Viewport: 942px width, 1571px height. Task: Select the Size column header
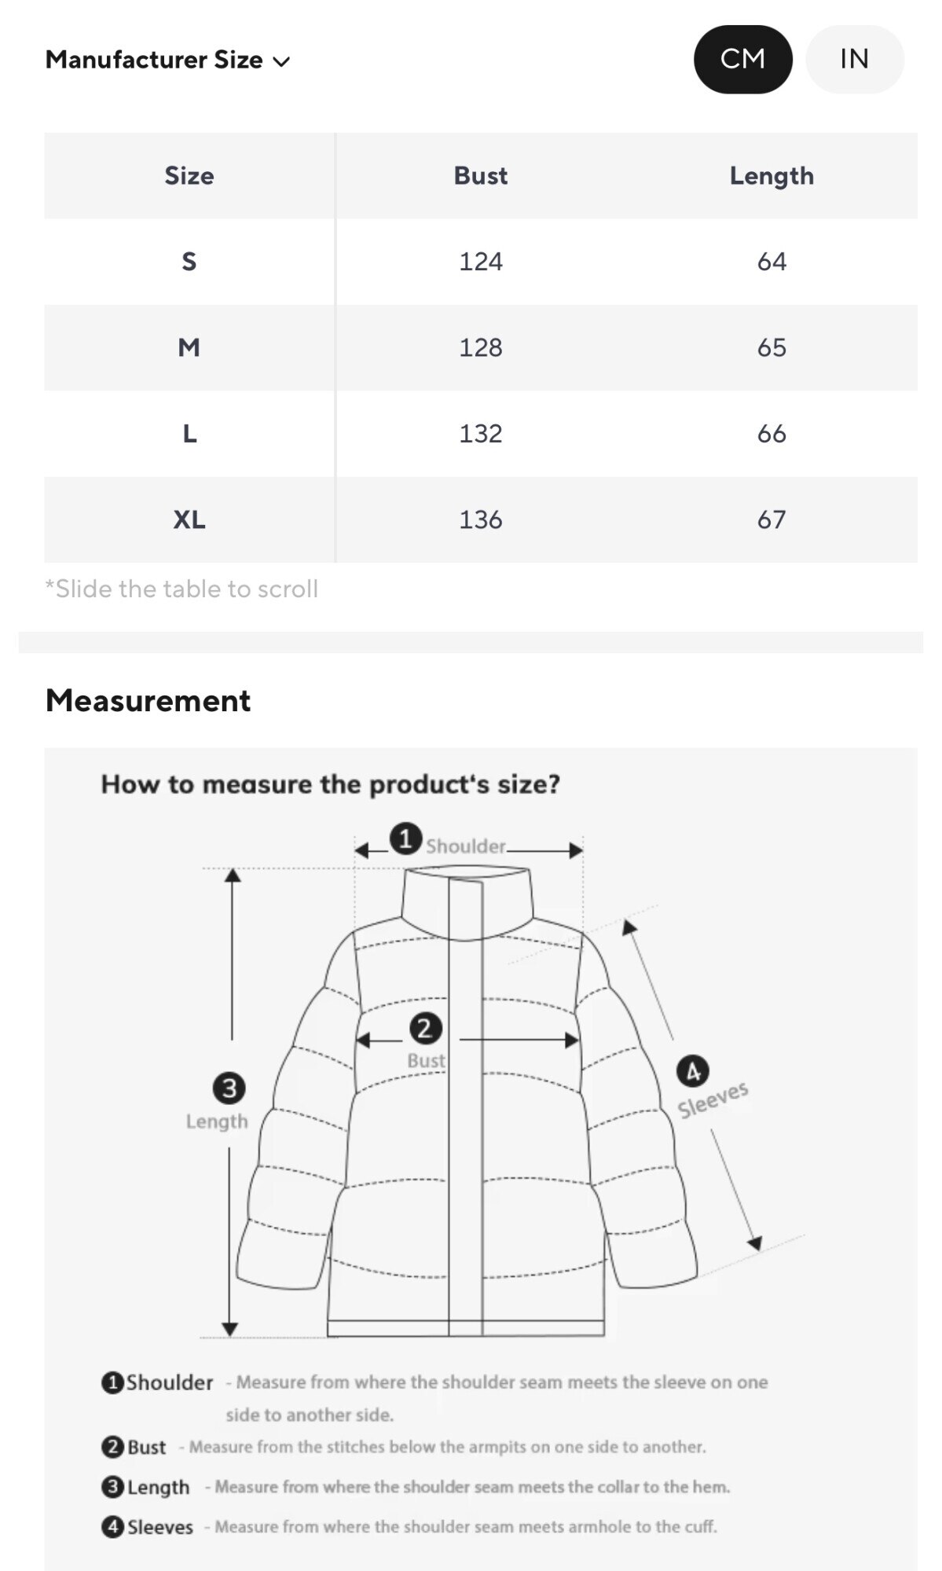point(189,176)
